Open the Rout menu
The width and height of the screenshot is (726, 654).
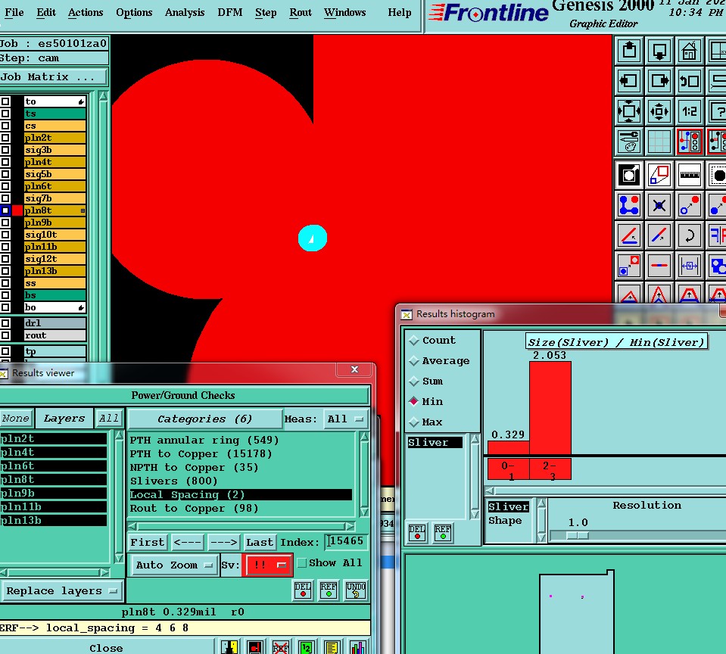point(301,13)
